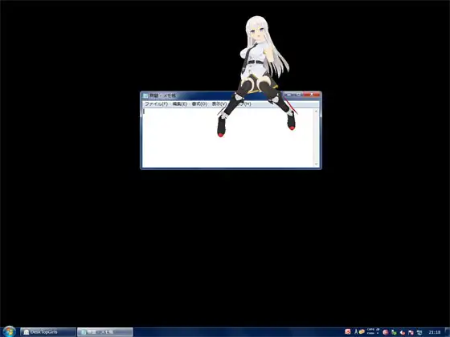The image size is (450, 337).
Task: Switch to DeskTopGirls in the taskbar
Action: pyautogui.click(x=47, y=332)
